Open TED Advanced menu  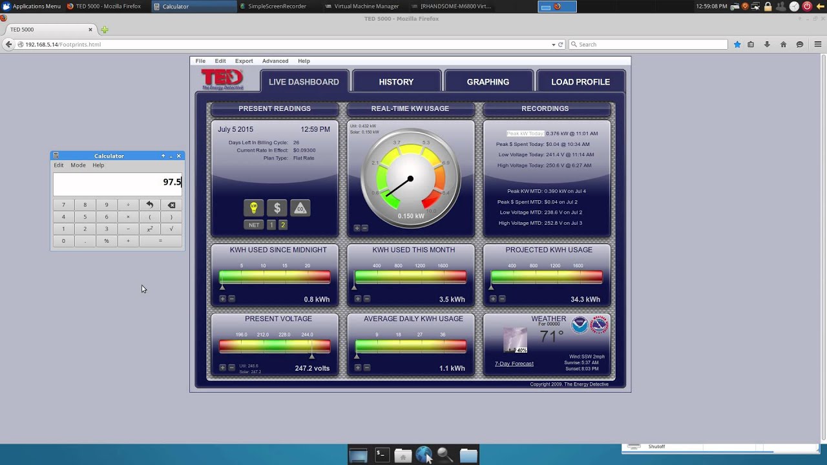(x=275, y=61)
